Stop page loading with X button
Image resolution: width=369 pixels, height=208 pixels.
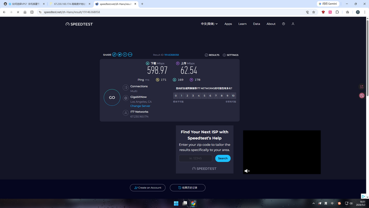click(18, 12)
